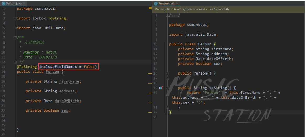Click 'import java.util.Date;' in Person.java
The height and width of the screenshot is (137, 305).
pyautogui.click(x=41, y=28)
